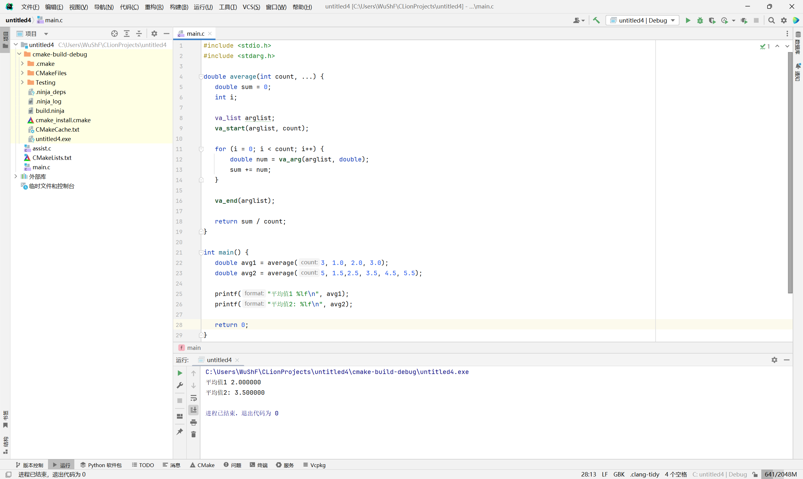This screenshot has height=479, width=803.
Task: Locate the open file in project tree via target icon
Action: click(x=114, y=34)
